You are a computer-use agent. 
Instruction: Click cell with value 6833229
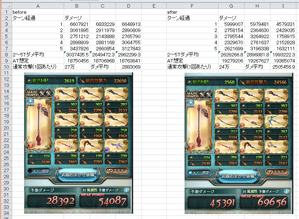click(x=103, y=24)
